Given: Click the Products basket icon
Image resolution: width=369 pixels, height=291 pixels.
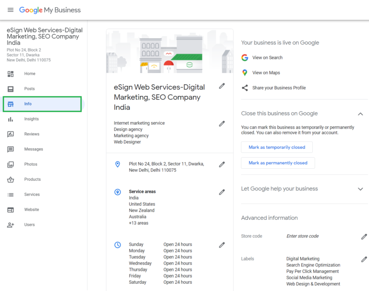Looking at the screenshot, I should [11, 179].
